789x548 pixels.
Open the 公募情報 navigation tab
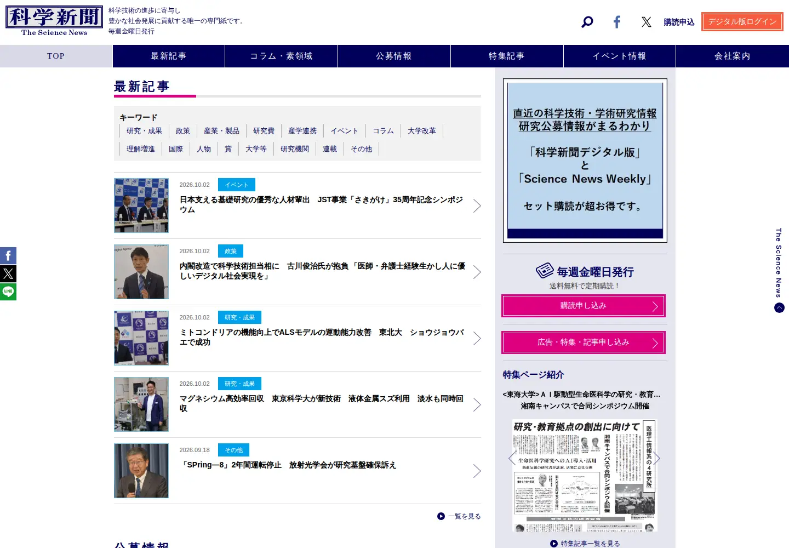394,56
